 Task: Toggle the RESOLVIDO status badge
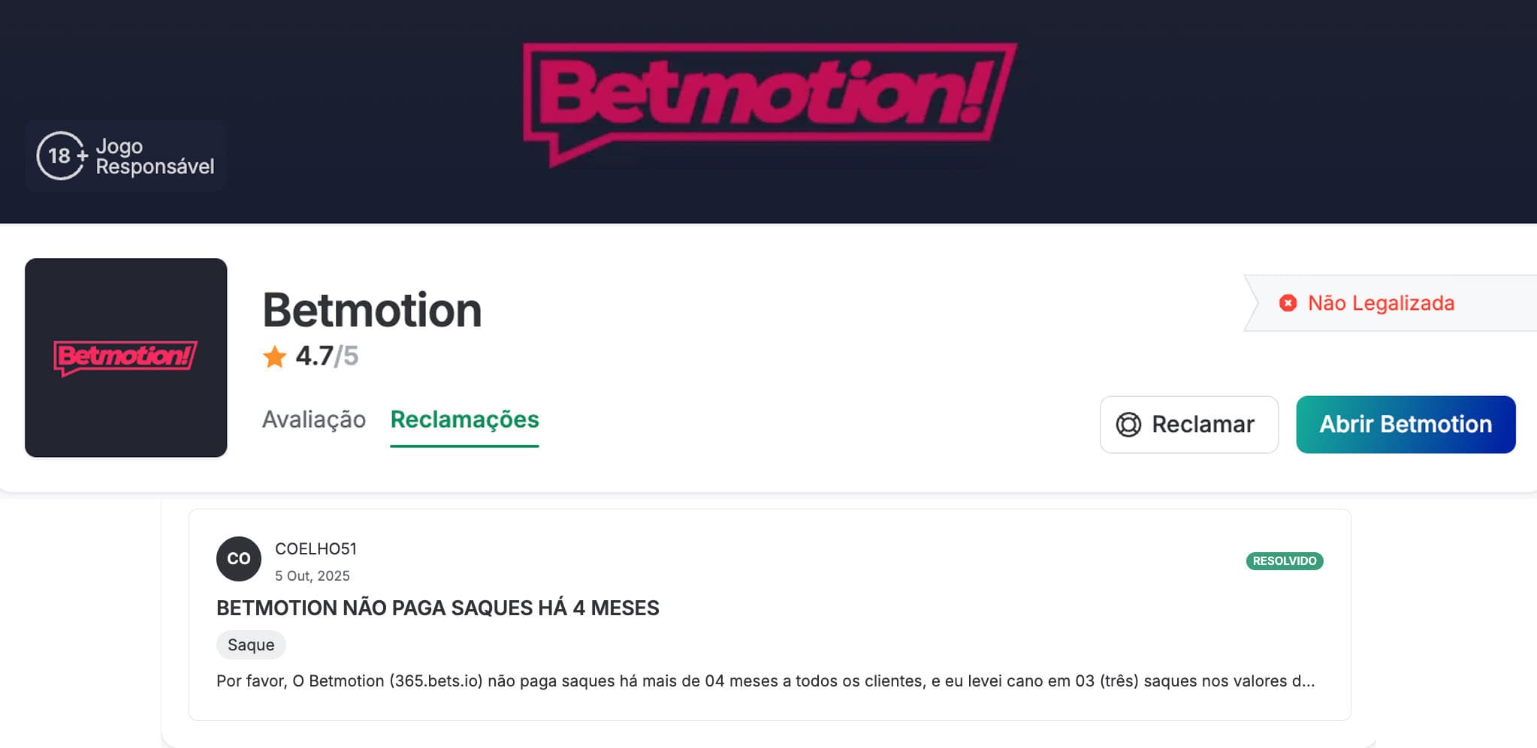tap(1284, 560)
